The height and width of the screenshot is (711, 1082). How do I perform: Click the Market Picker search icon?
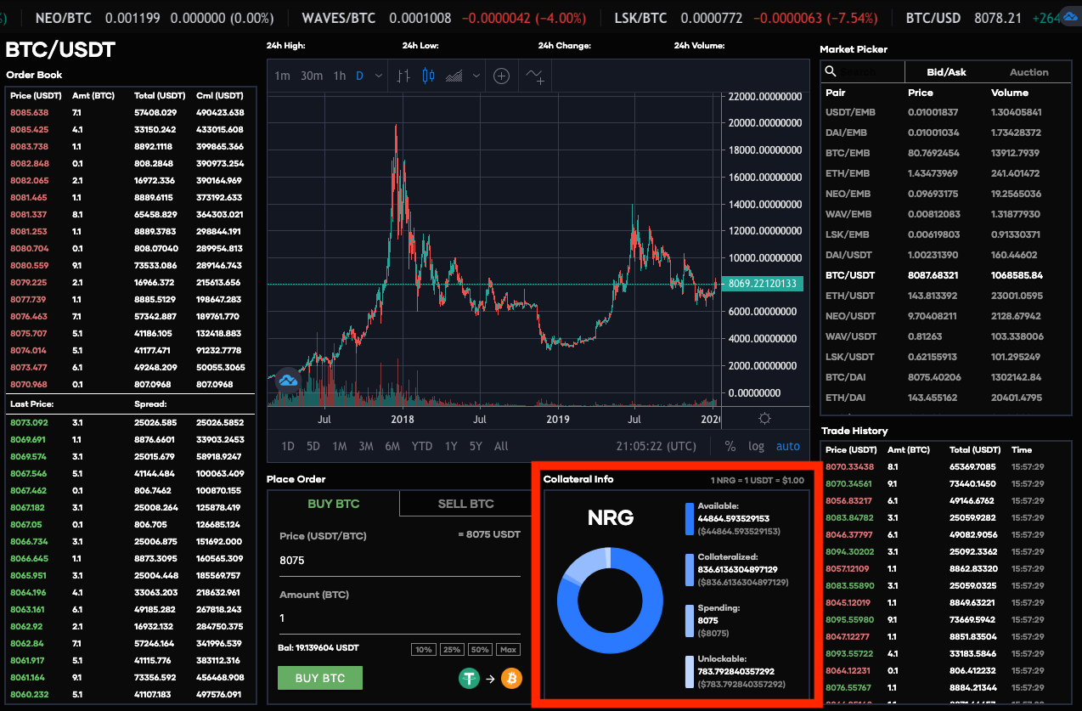pos(831,72)
